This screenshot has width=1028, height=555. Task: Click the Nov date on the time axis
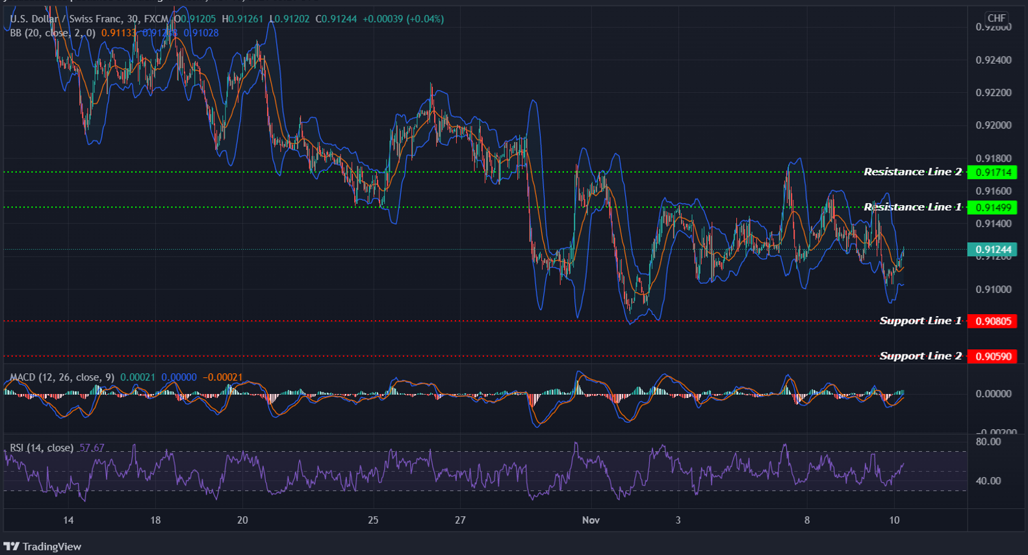pyautogui.click(x=591, y=520)
